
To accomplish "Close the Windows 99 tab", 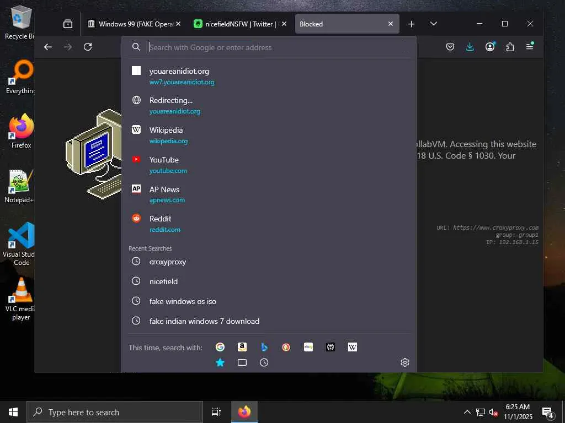I will pos(178,24).
